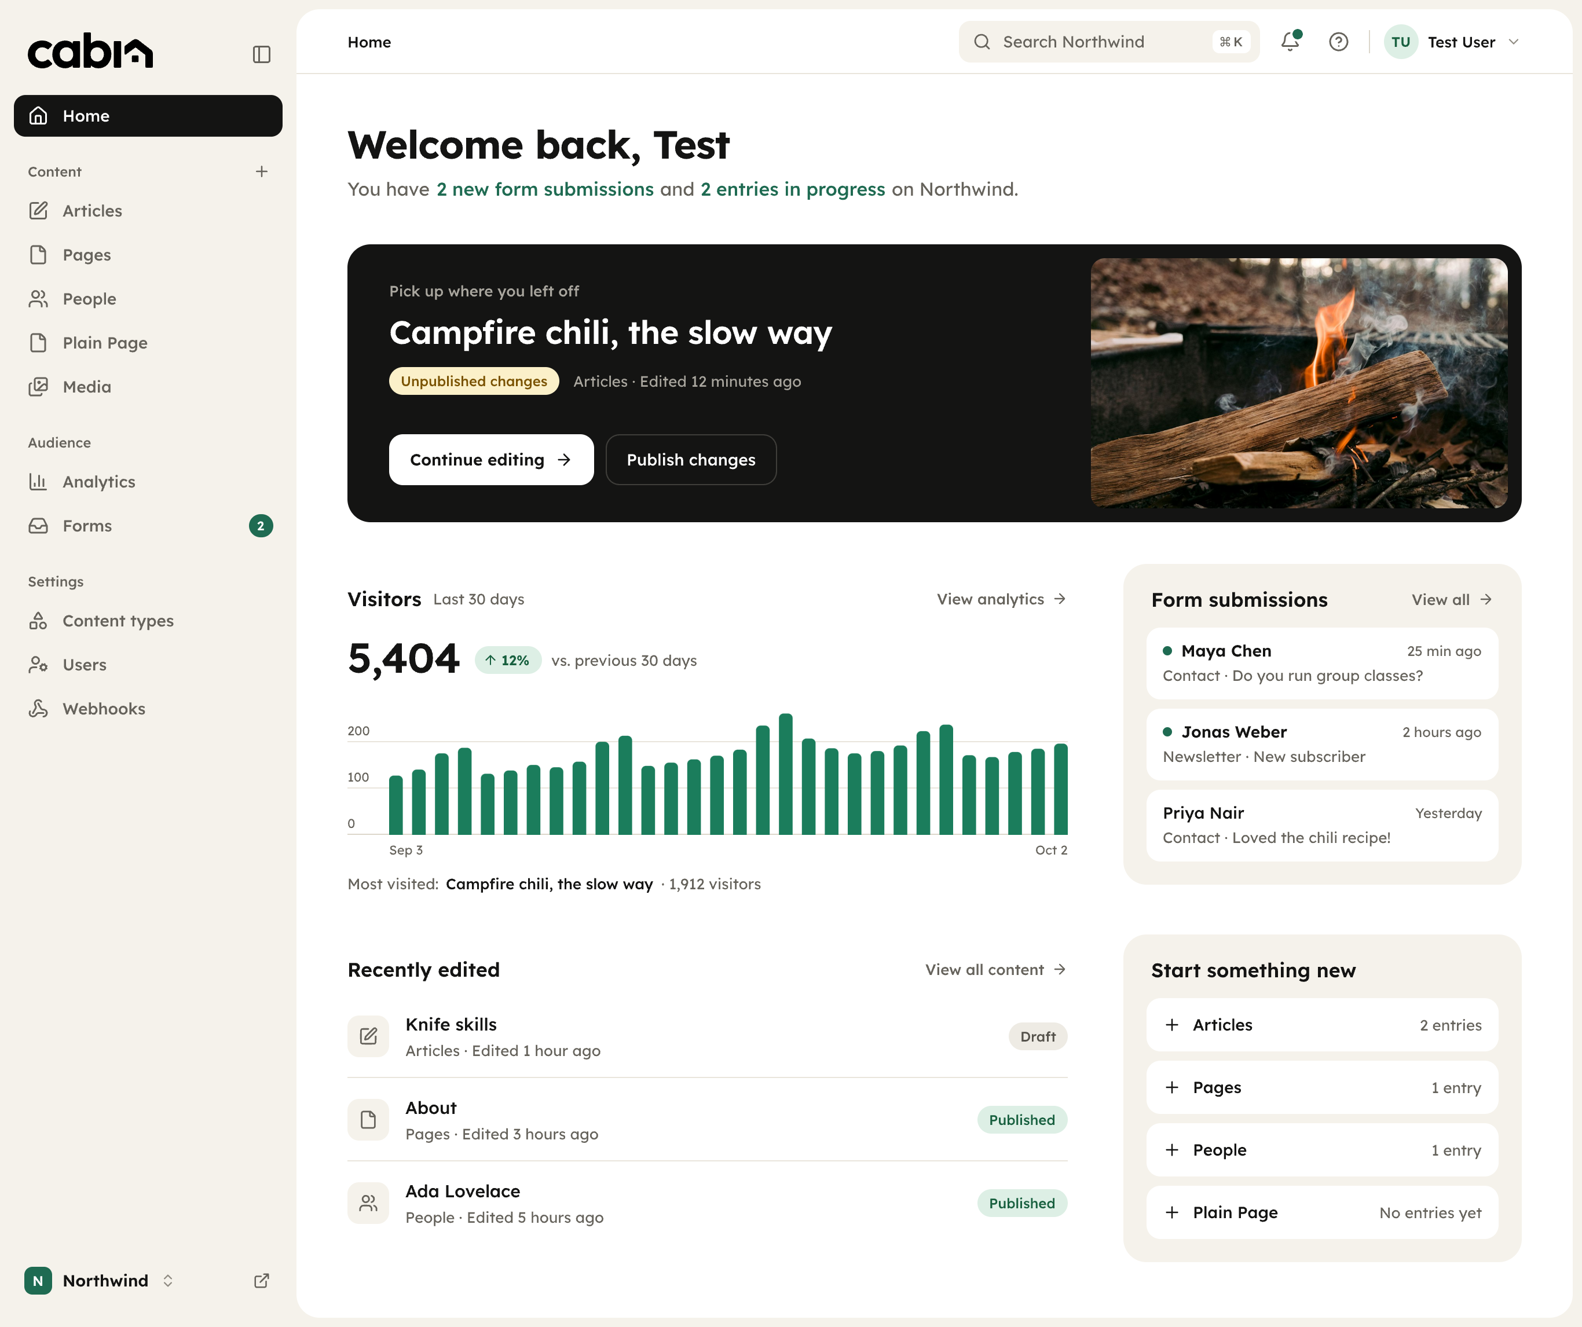
Task: Click the TU user avatar
Action: [x=1400, y=42]
